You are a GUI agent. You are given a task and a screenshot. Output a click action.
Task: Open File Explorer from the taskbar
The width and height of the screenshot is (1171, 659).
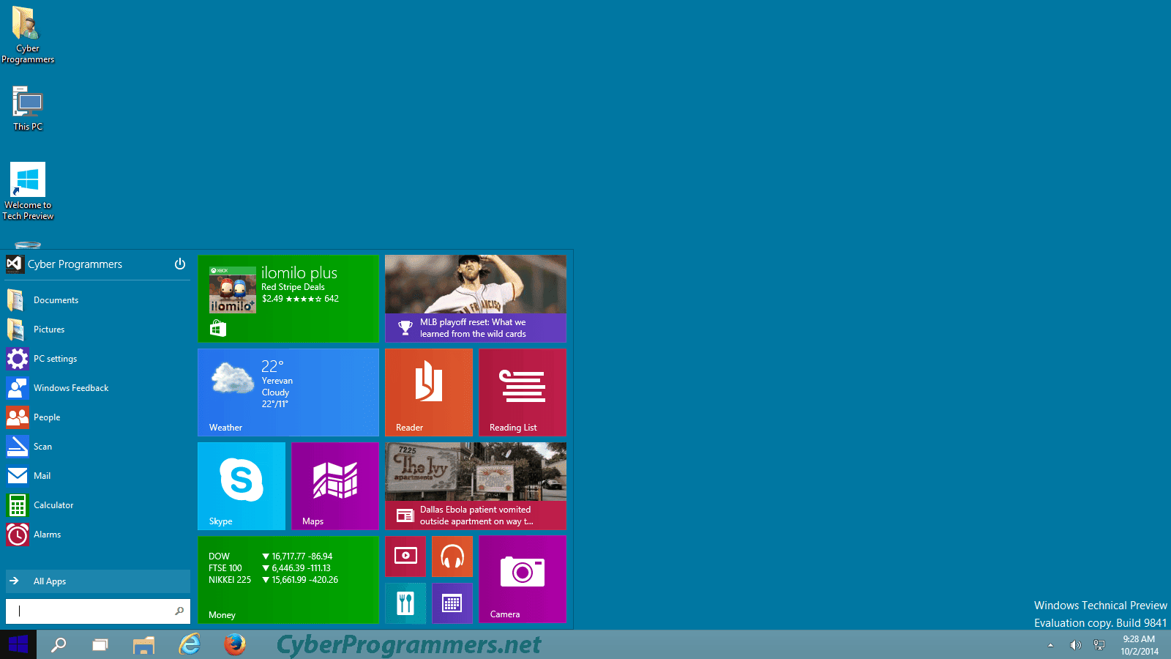click(x=144, y=644)
